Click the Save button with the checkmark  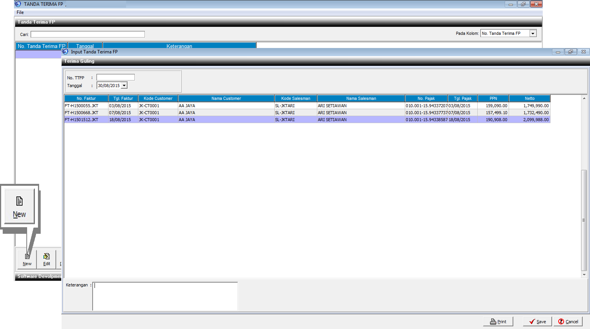(537, 322)
